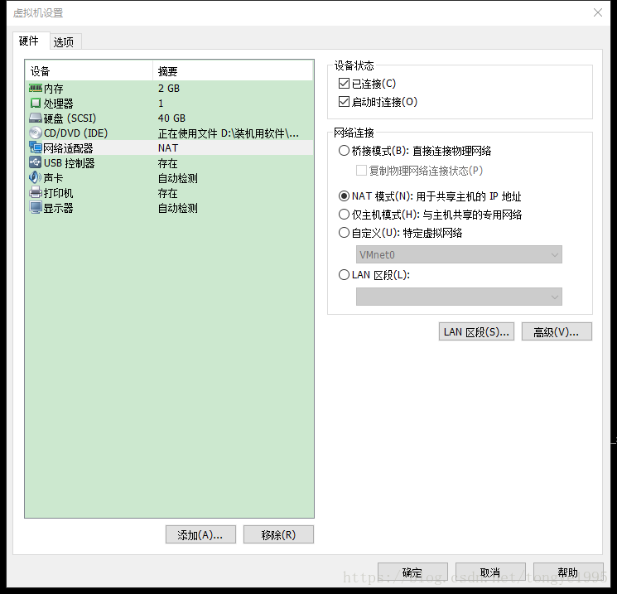This screenshot has height=594, width=617.
Task: Select the memory (内存) device icon
Action: tap(36, 88)
